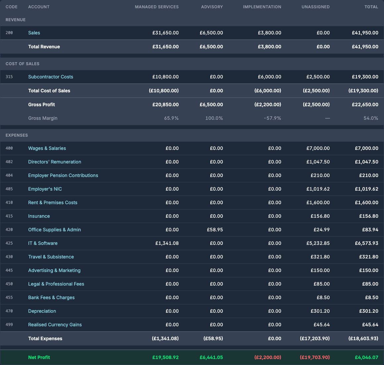This screenshot has width=384, height=365.
Task: Select Sales Managed Services value £31,650.00
Action: point(166,33)
